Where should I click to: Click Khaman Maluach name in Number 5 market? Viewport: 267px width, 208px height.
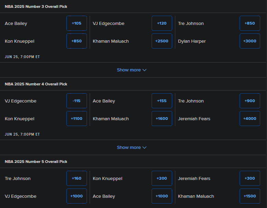tap(196, 196)
